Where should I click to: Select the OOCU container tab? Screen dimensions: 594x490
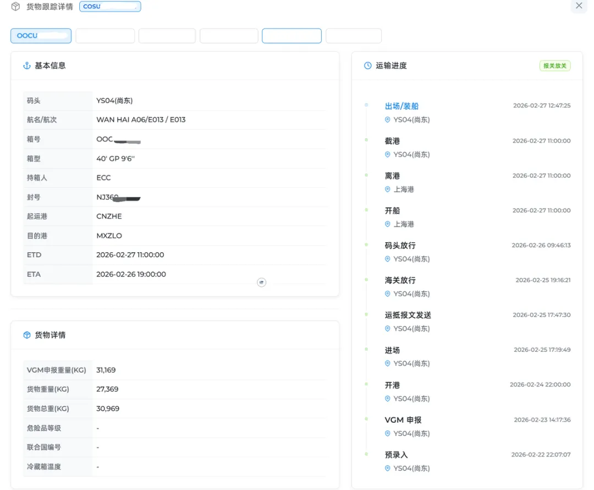tap(41, 36)
